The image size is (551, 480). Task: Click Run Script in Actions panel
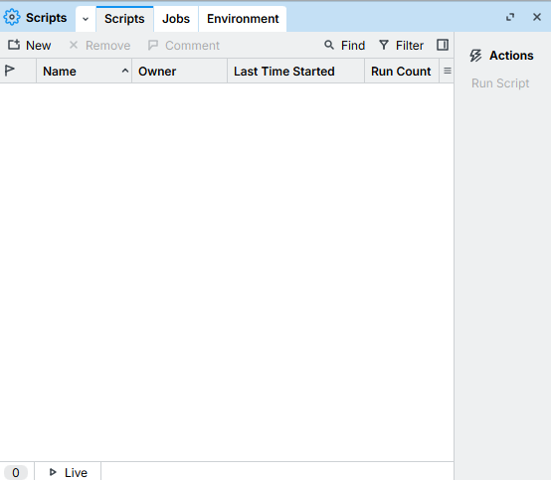[500, 83]
